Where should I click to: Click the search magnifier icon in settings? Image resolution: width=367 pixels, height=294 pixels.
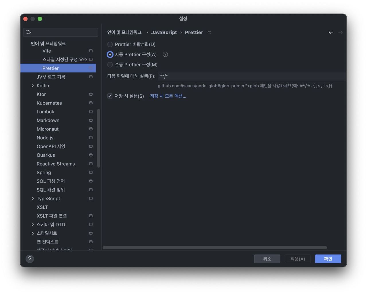(28, 32)
